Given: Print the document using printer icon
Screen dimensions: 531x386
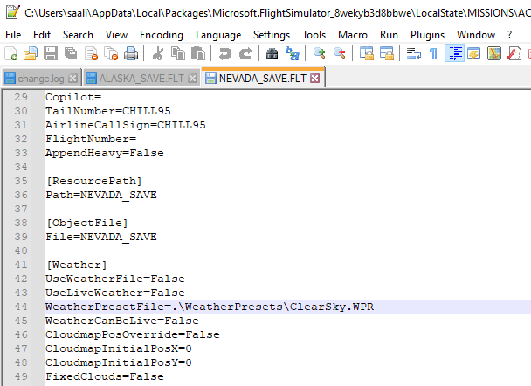Looking at the screenshot, I should click(131, 53).
